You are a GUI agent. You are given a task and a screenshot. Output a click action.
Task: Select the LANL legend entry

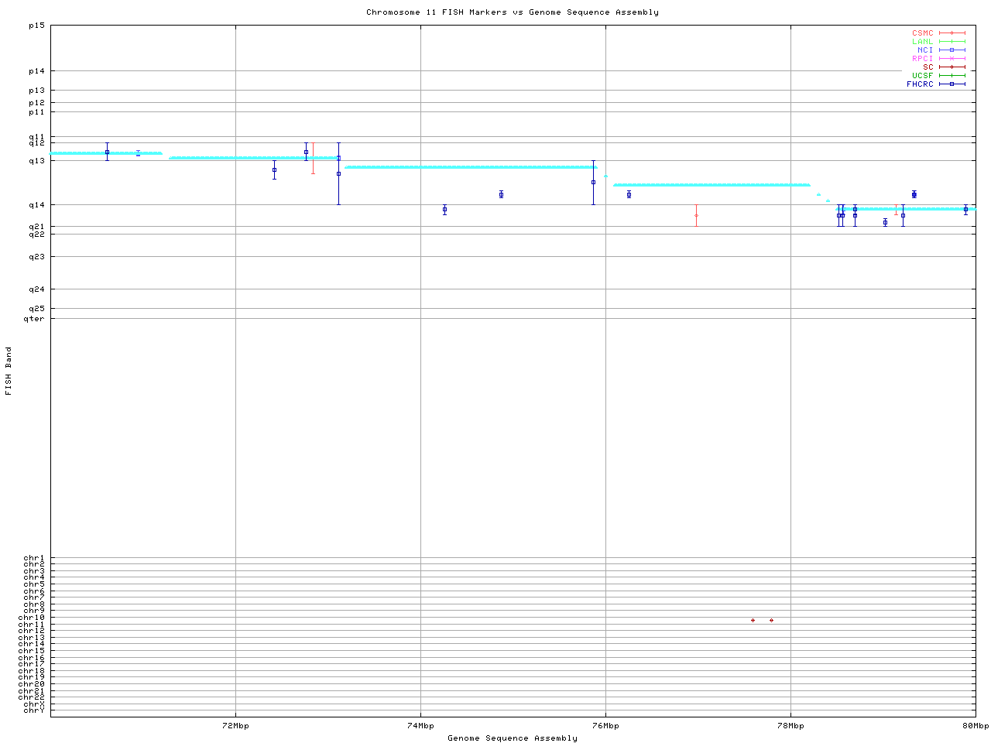[938, 42]
